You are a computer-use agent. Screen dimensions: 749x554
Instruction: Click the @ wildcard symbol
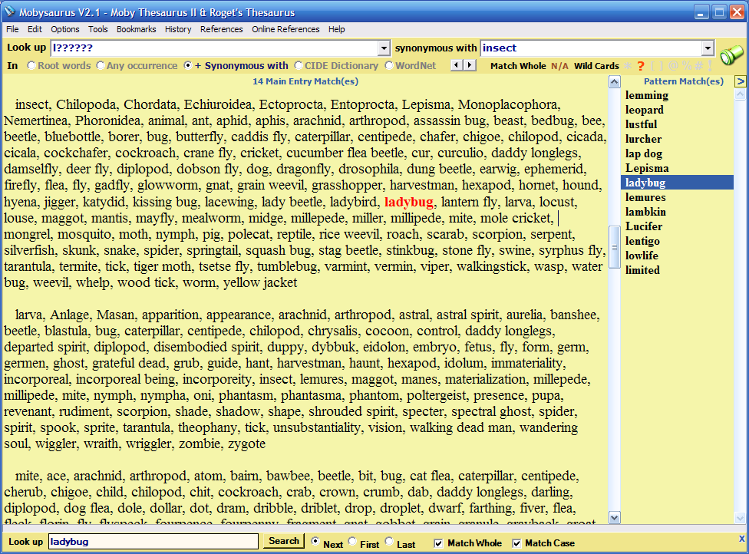point(674,66)
